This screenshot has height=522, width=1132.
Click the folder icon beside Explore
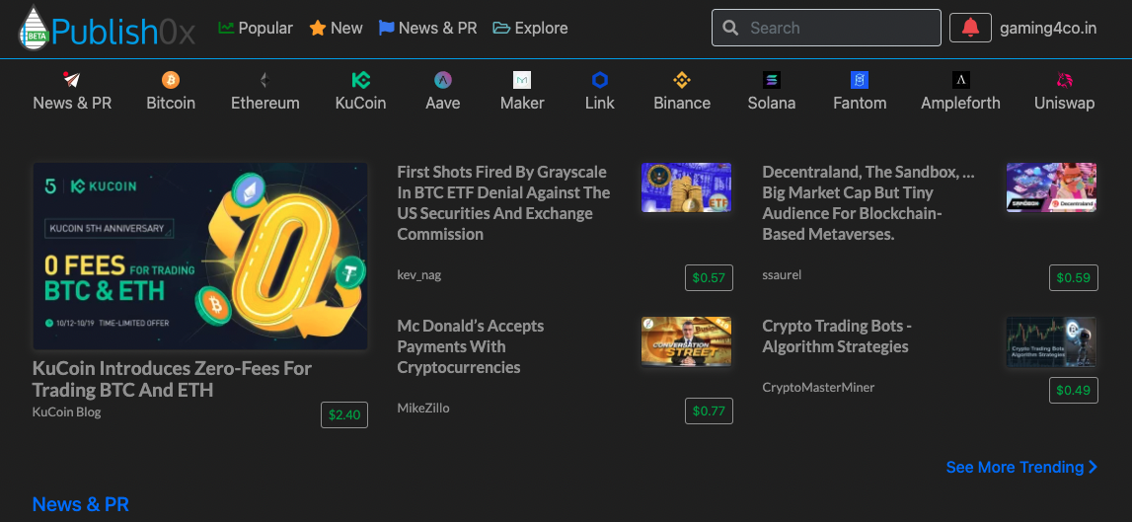pyautogui.click(x=501, y=29)
